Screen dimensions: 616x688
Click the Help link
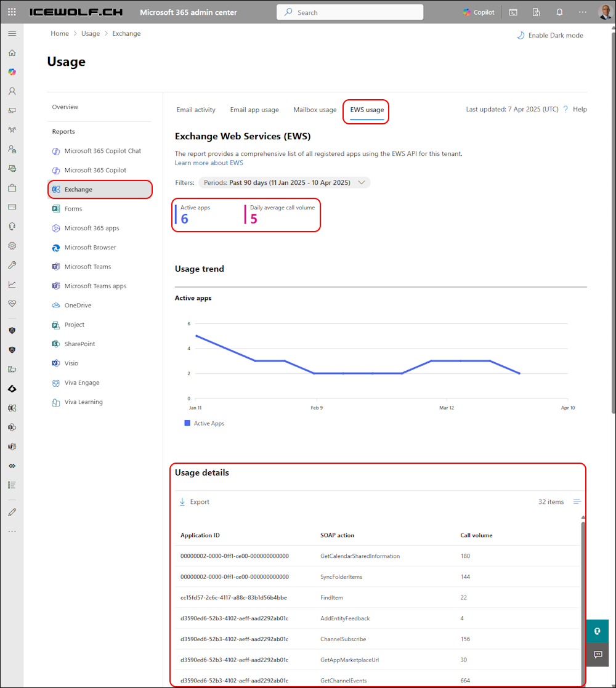[x=580, y=109]
